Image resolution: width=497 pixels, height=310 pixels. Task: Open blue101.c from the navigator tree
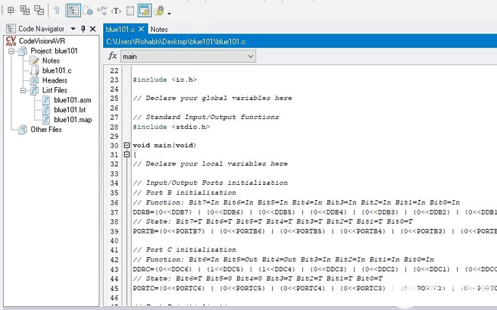(x=57, y=70)
